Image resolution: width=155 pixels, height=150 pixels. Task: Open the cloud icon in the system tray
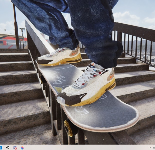154,148
